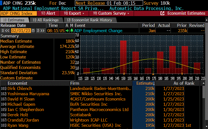Open economist Dirk Chlench

20,89
